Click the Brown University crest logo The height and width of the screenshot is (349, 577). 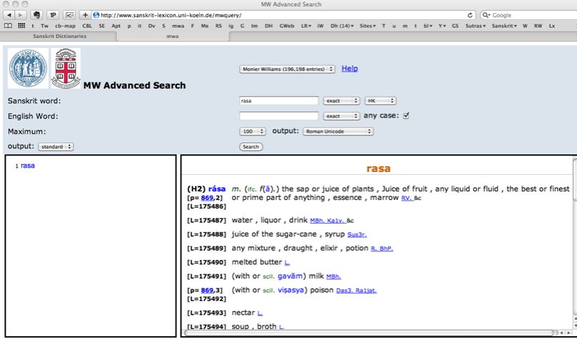(x=65, y=68)
